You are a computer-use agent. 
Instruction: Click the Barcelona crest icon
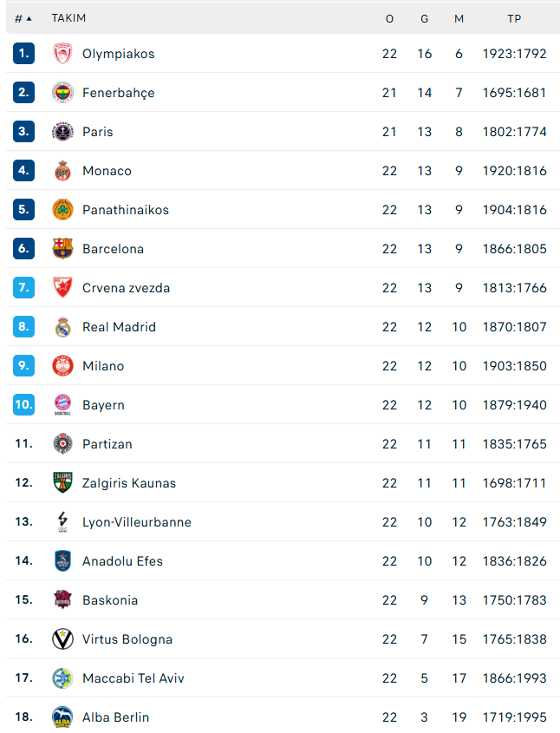[x=62, y=249]
